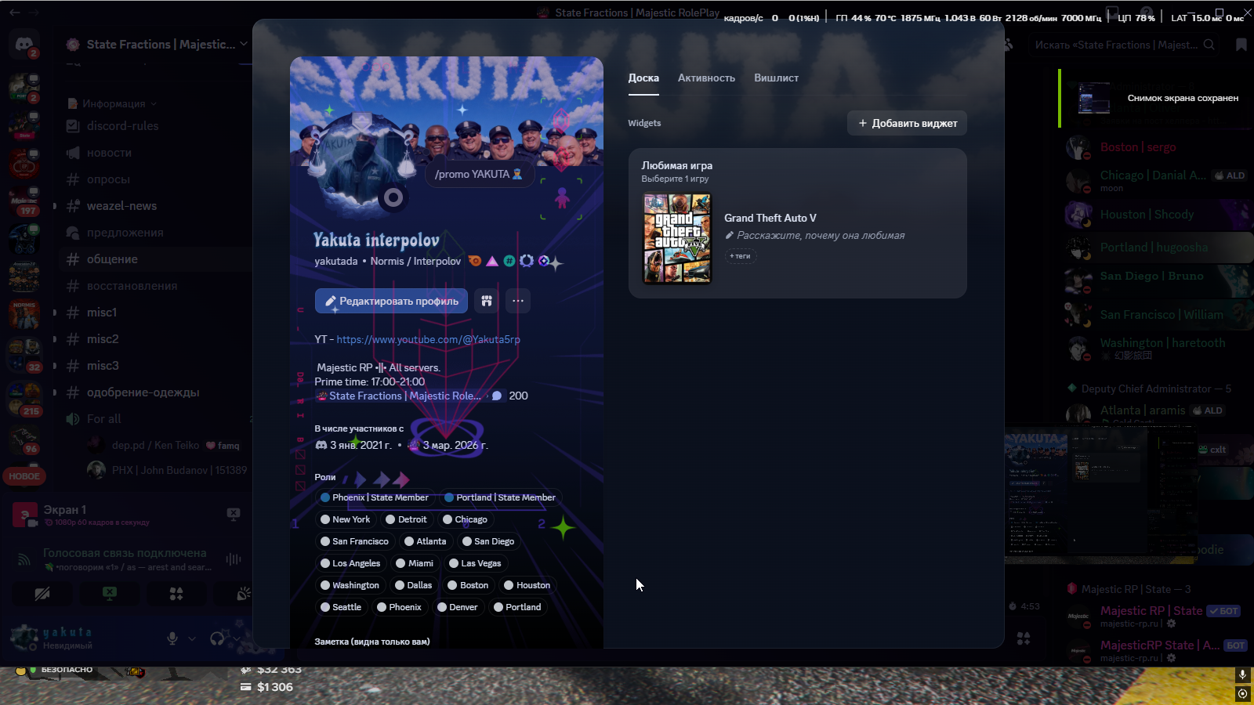
Task: Click the member list icon in header
Action: tap(1008, 45)
